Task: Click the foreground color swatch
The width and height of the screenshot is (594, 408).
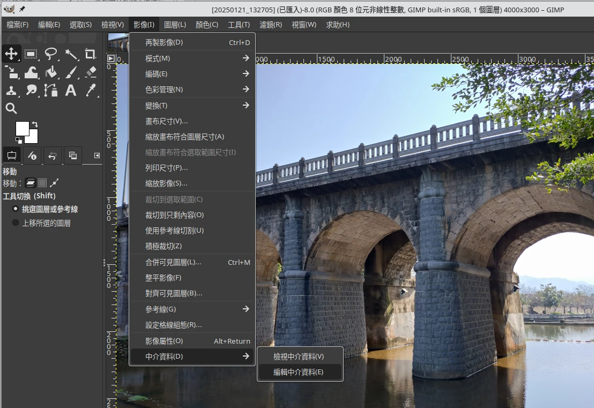Action: click(22, 129)
